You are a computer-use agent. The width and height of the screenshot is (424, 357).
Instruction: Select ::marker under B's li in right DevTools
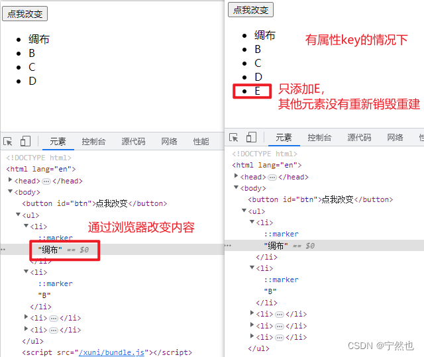pos(281,280)
